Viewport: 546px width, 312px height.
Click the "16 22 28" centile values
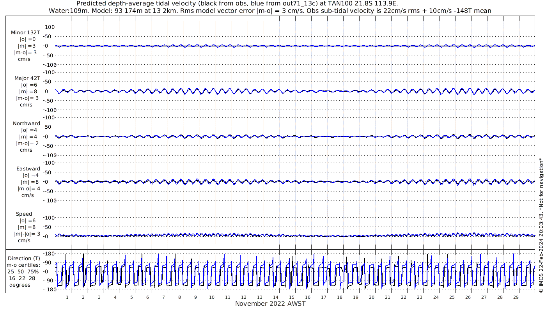23,278
